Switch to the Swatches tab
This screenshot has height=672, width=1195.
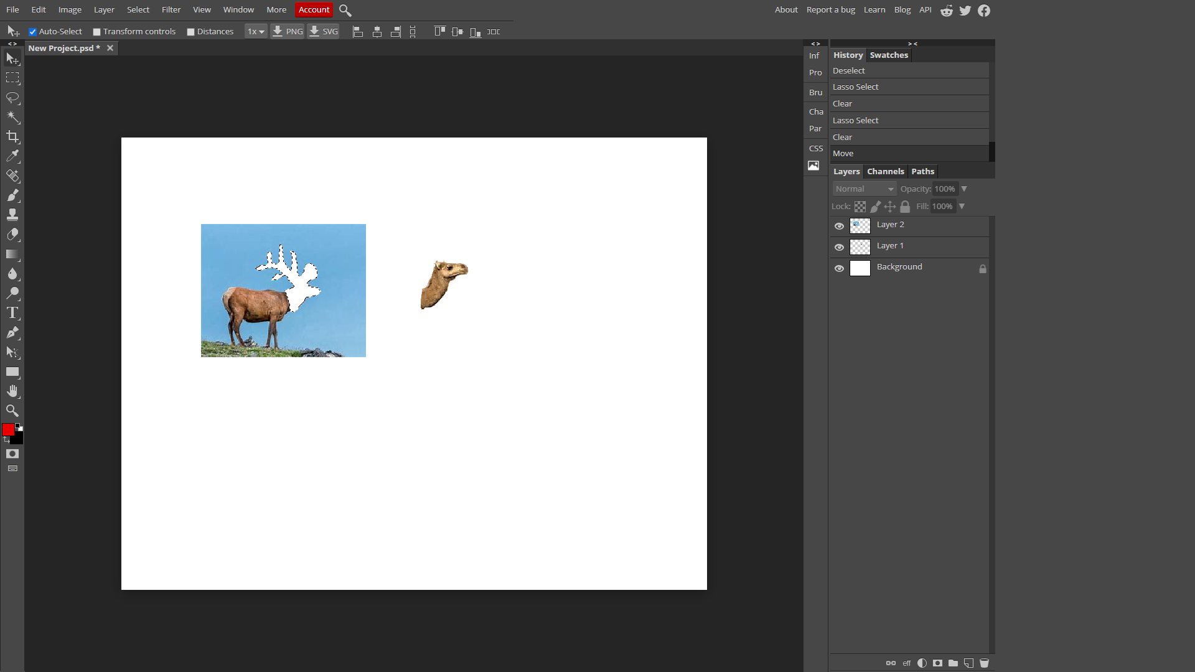(889, 54)
